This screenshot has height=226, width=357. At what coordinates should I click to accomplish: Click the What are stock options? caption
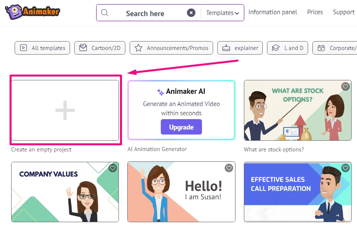274,150
